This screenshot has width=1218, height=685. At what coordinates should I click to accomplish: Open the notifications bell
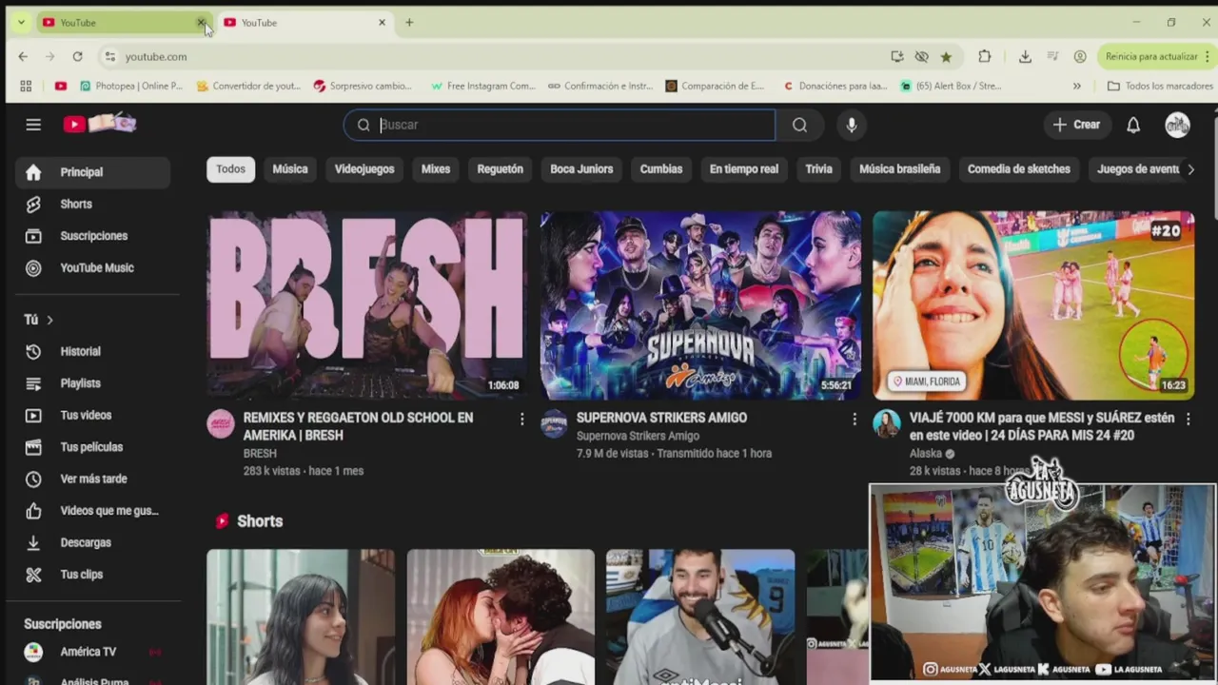pyautogui.click(x=1133, y=125)
